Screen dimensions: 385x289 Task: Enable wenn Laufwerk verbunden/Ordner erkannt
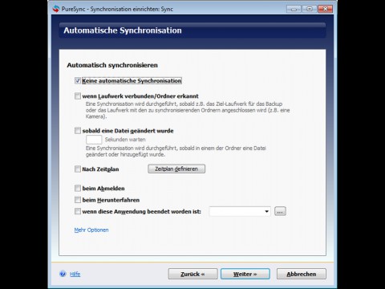point(78,96)
